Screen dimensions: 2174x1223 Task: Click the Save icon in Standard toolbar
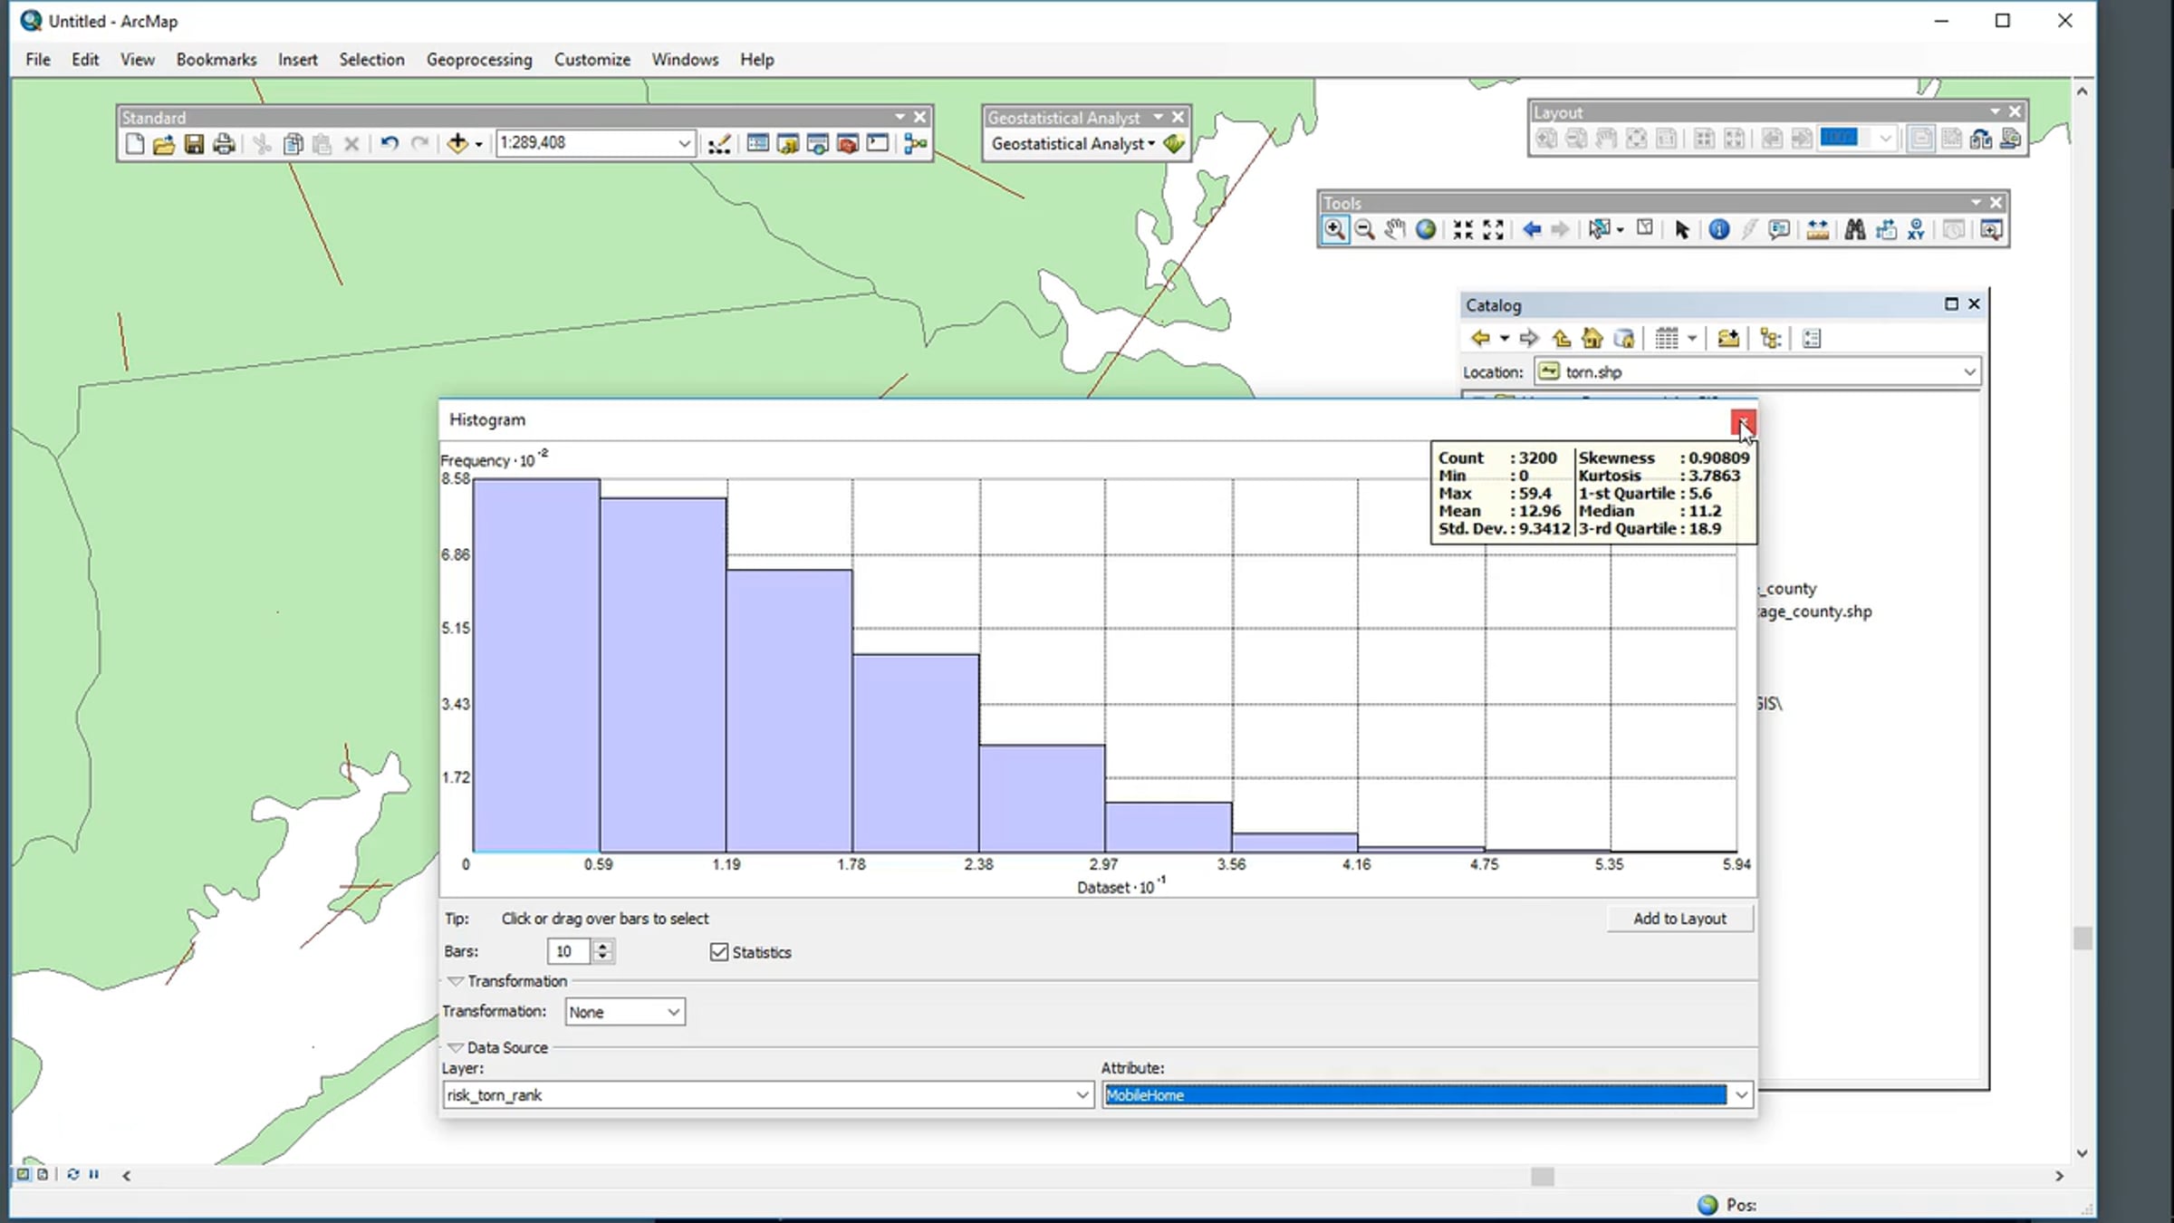(194, 143)
